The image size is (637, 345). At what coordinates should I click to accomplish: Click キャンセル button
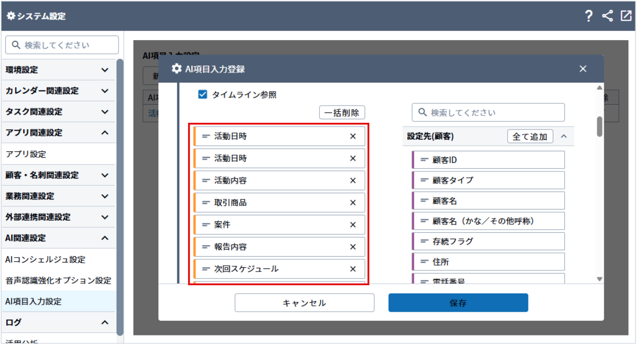(304, 303)
